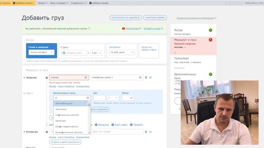Click the map pin icon in Разгрузка row
The height and width of the screenshot is (148, 264).
point(146,132)
